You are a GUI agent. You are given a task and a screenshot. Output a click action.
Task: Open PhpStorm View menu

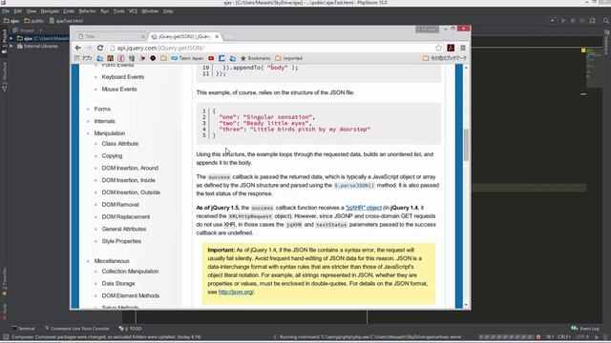pos(32,11)
